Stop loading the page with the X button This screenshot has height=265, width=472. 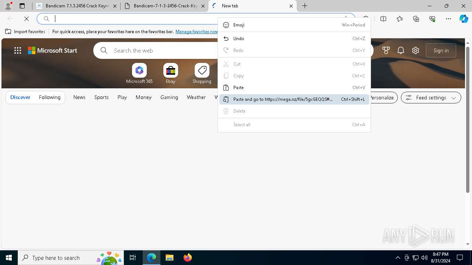[x=27, y=19]
